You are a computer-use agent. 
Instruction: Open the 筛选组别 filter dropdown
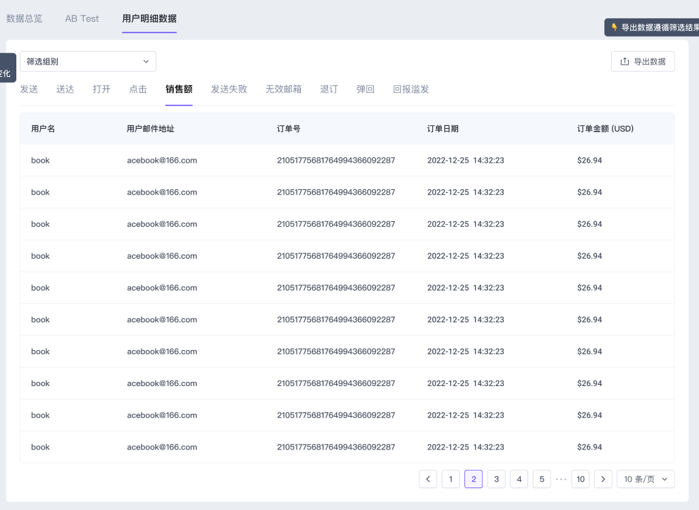[x=88, y=61]
